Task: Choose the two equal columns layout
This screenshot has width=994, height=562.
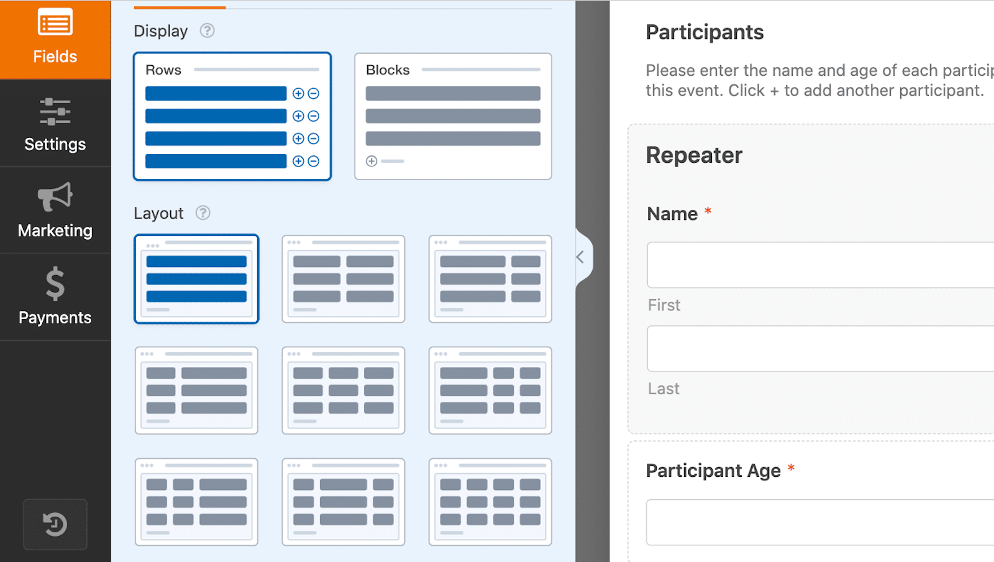Action: [344, 279]
